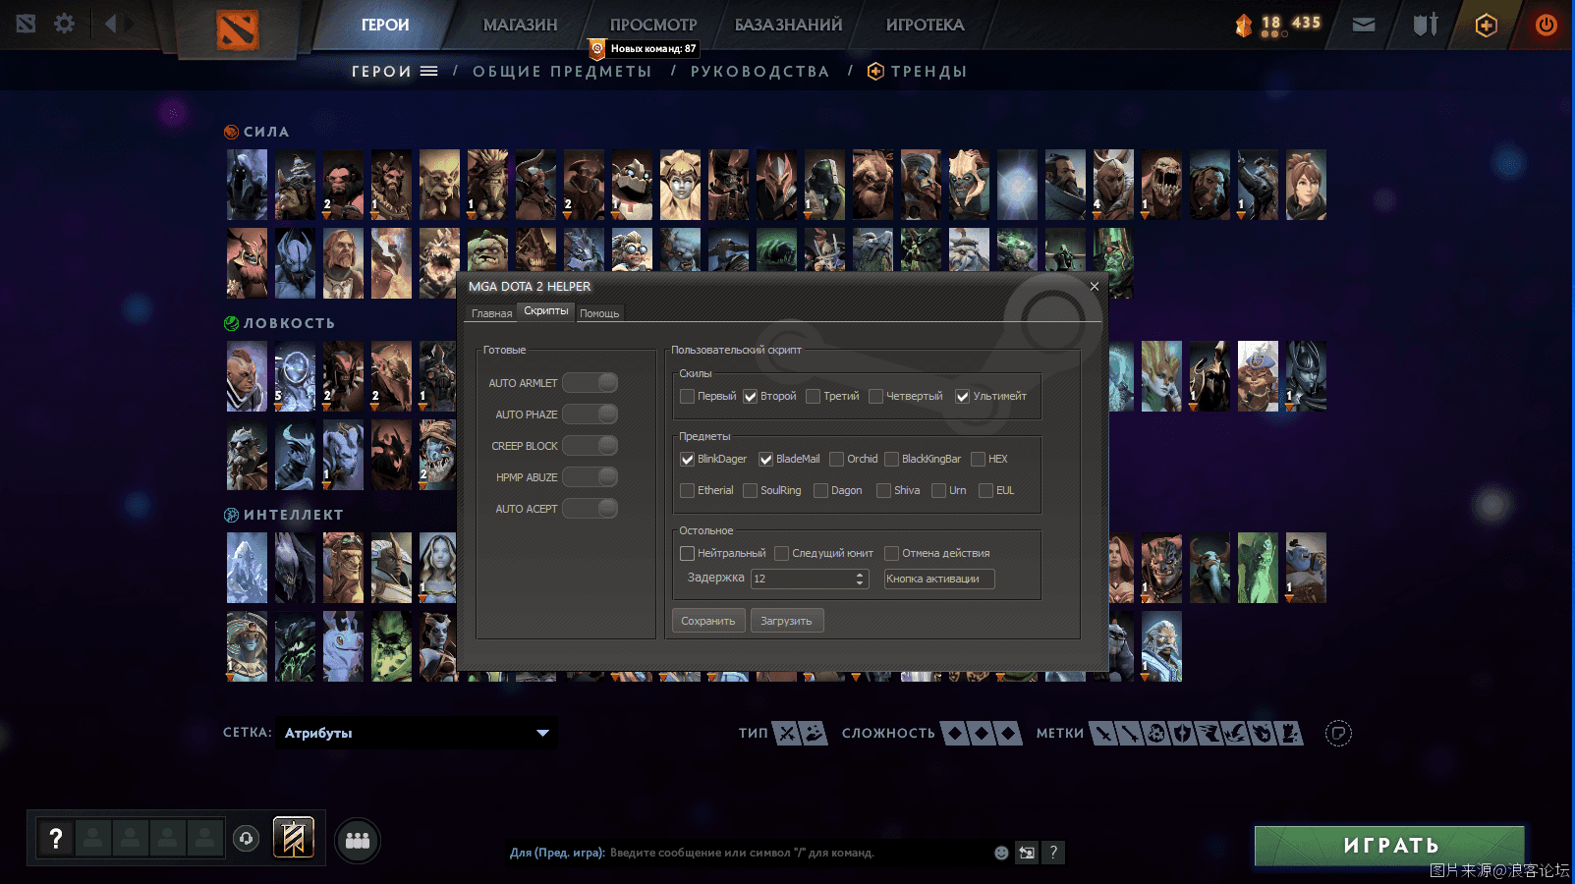This screenshot has width=1575, height=884.
Task: Click the question mark party slot
Action: tap(56, 839)
